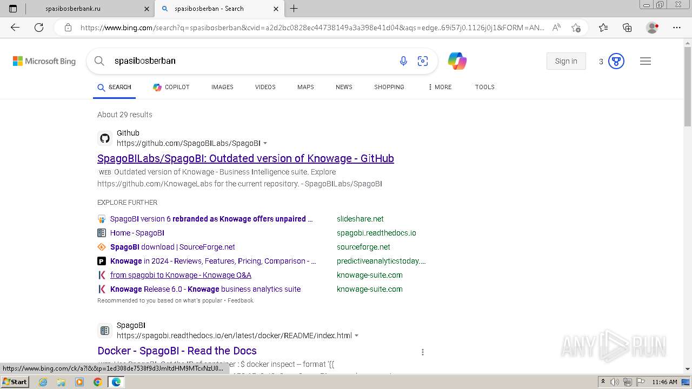
Task: Close the spasibosberban - Search tab
Action: click(276, 9)
